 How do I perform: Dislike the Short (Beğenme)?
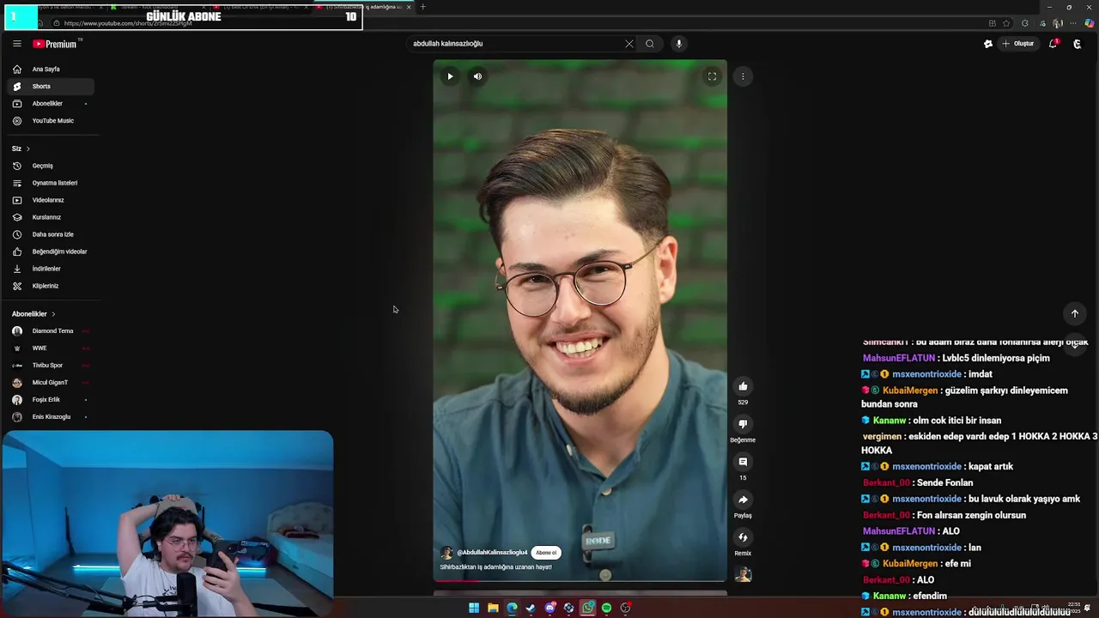click(743, 424)
